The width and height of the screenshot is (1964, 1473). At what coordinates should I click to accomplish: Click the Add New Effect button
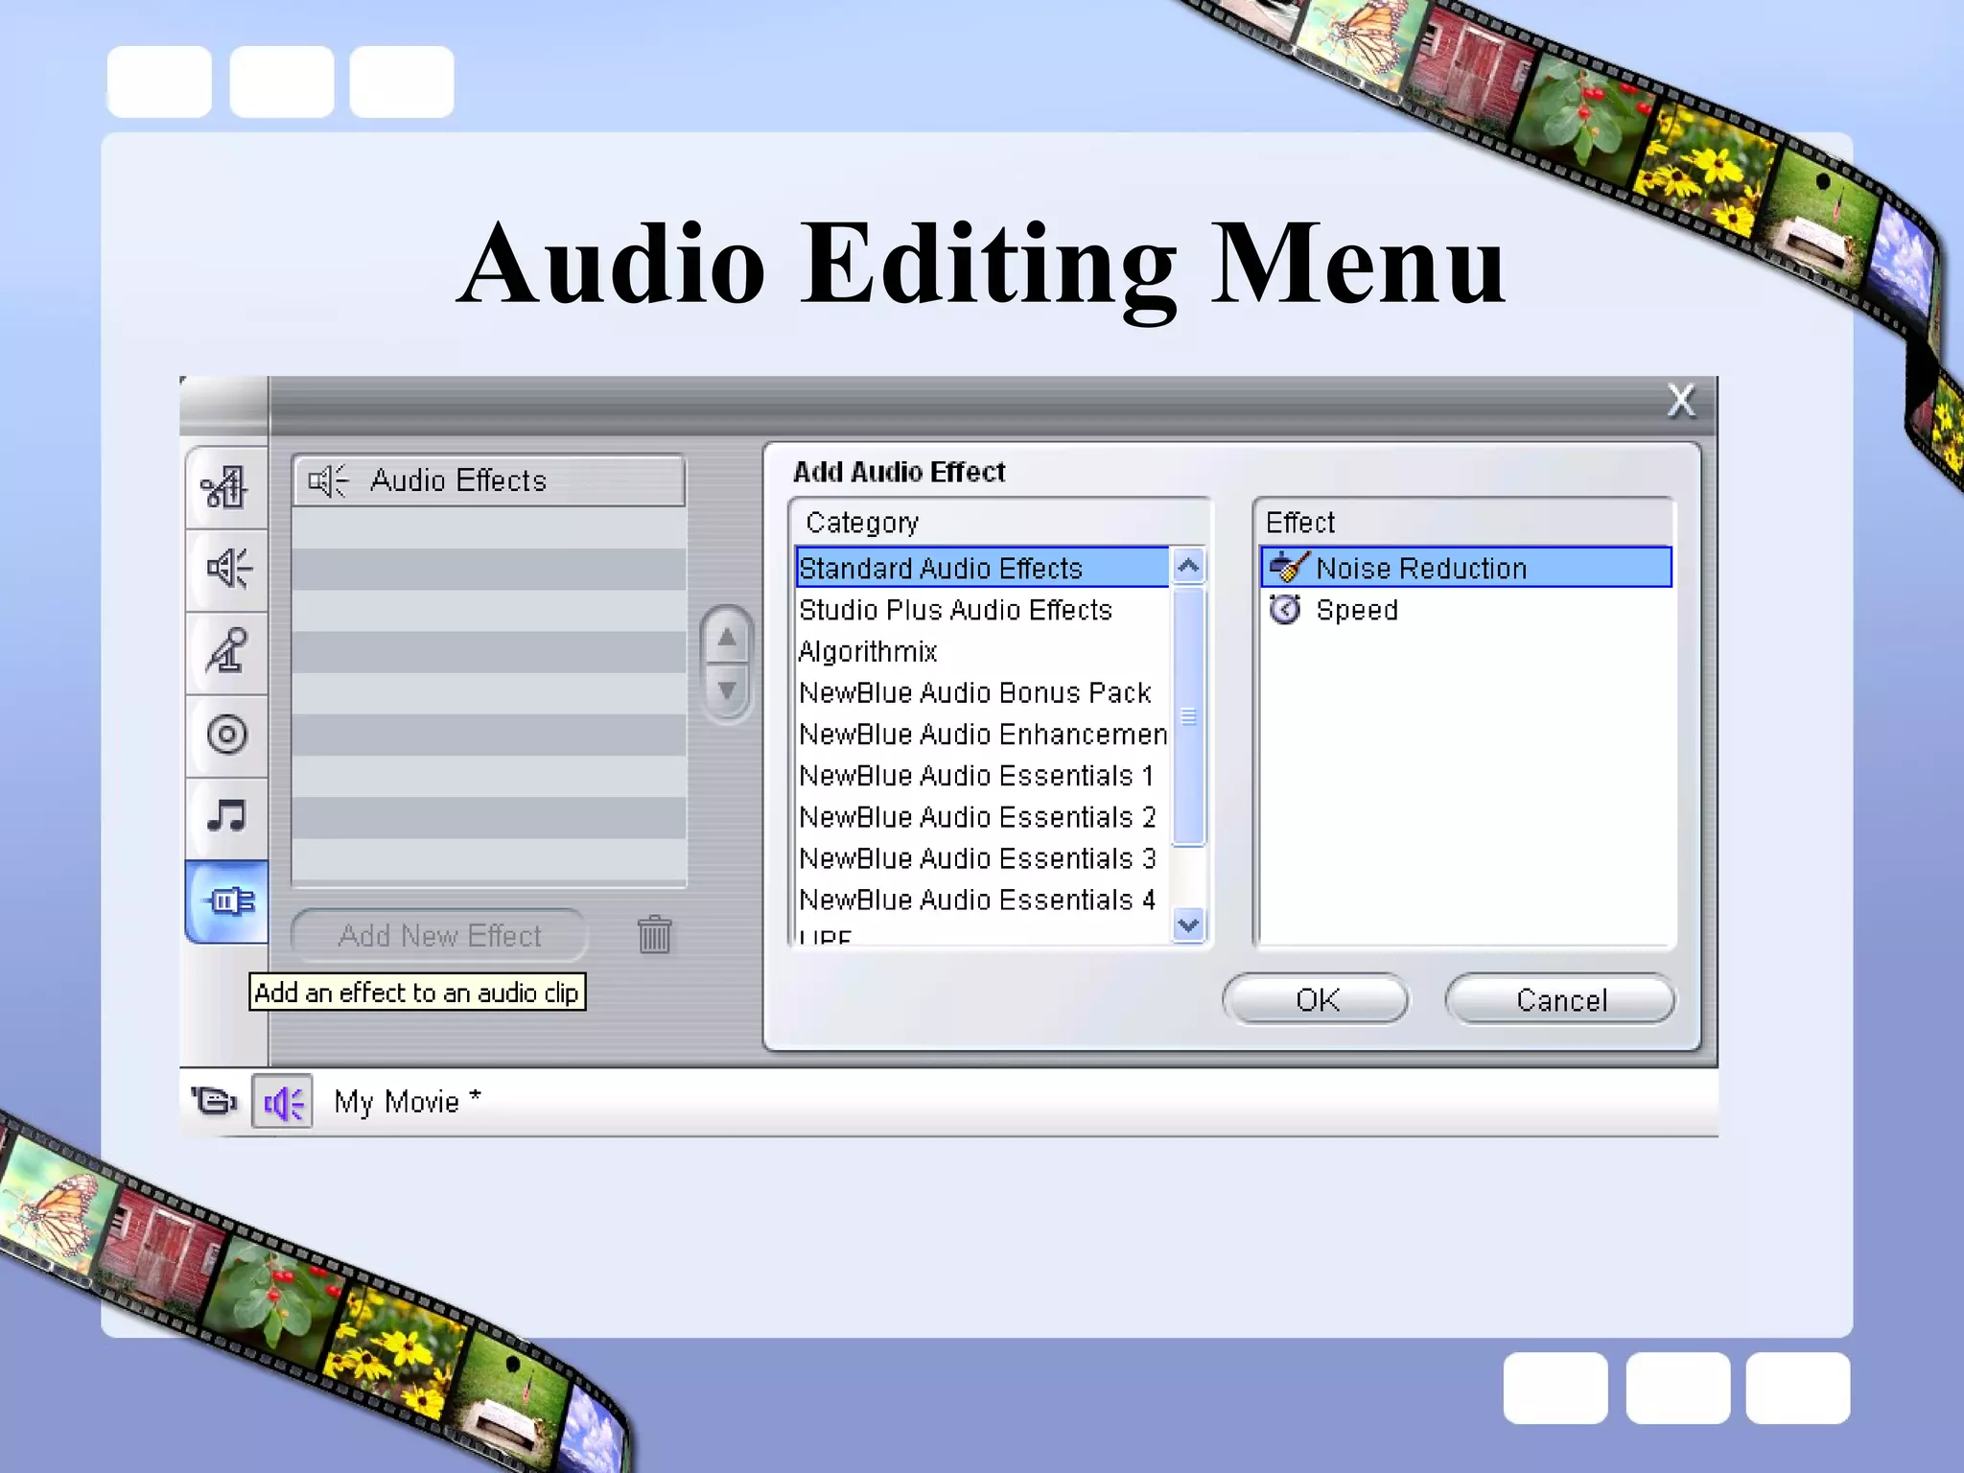tap(439, 935)
